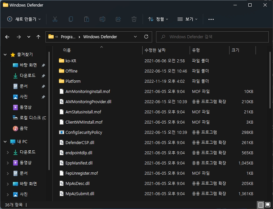
Task: Select ClientWMIInstall.mof file
Action: pos(84,122)
